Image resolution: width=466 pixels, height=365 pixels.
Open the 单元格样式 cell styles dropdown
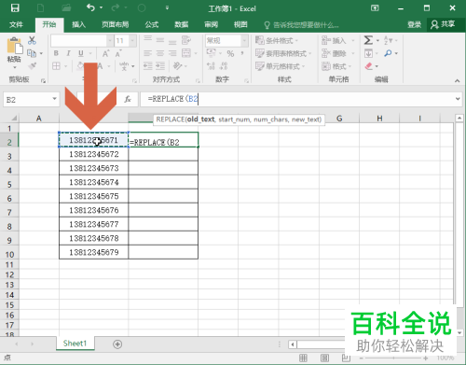(x=281, y=66)
